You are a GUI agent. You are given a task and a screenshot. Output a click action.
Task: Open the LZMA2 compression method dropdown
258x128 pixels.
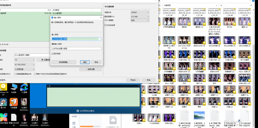(x=140, y=12)
